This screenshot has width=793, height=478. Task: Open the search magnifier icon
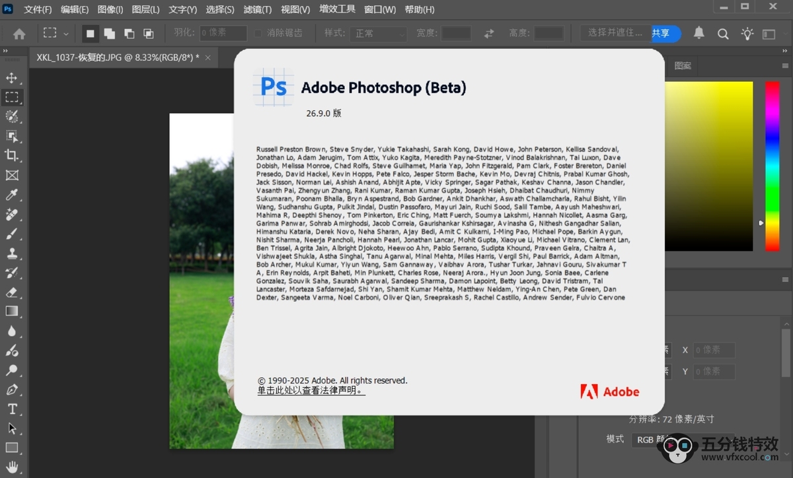pyautogui.click(x=723, y=33)
